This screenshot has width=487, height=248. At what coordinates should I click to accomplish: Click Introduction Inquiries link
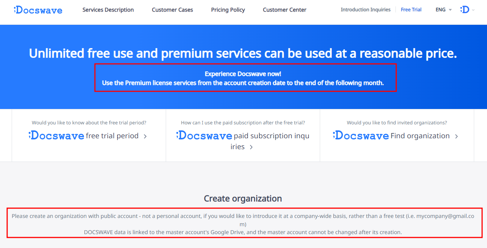tap(366, 10)
